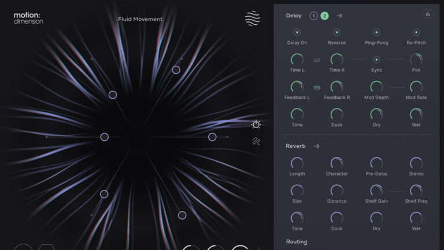Click the delay Pan knob

point(416,59)
